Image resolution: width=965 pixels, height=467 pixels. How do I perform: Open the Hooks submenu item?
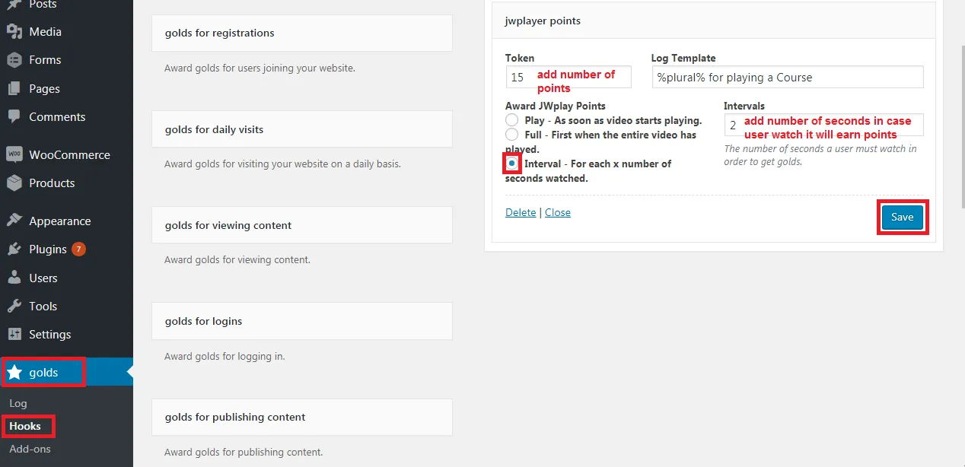(25, 426)
